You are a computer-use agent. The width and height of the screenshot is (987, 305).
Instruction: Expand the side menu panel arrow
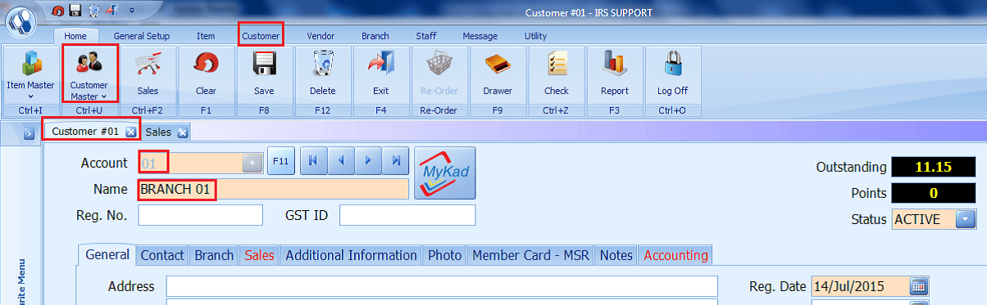coord(29,133)
